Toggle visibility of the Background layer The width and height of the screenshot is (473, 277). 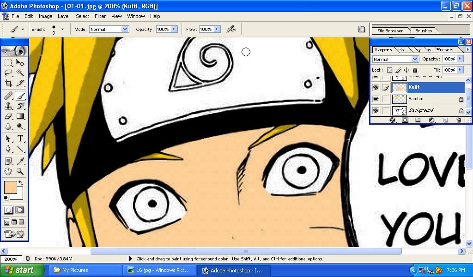click(x=376, y=110)
